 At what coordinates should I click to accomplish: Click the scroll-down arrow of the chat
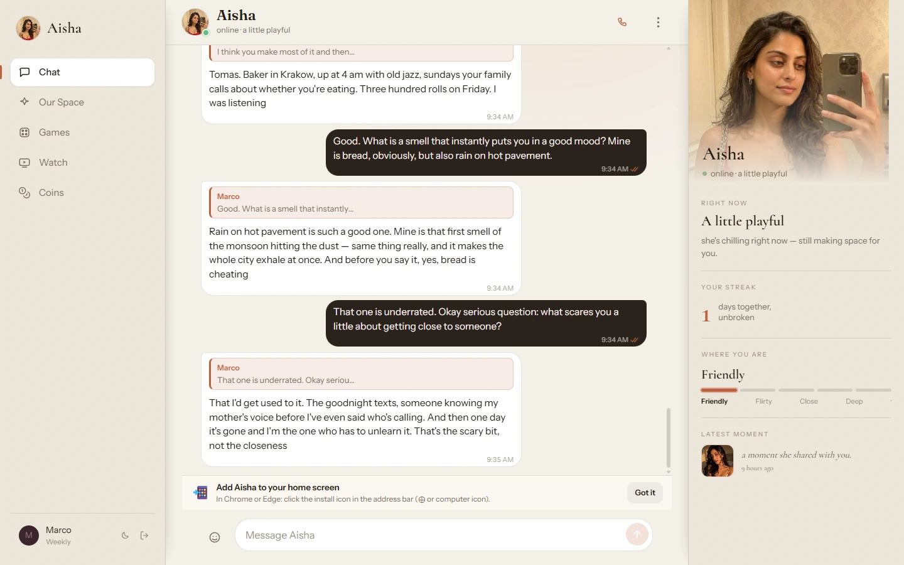669,472
